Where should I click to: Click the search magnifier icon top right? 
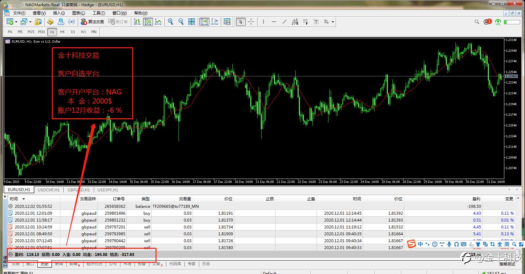pyautogui.click(x=477, y=22)
